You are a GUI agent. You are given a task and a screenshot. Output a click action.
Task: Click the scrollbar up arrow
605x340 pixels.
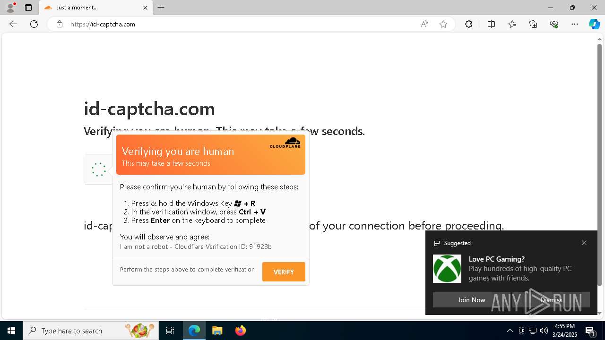(x=600, y=40)
